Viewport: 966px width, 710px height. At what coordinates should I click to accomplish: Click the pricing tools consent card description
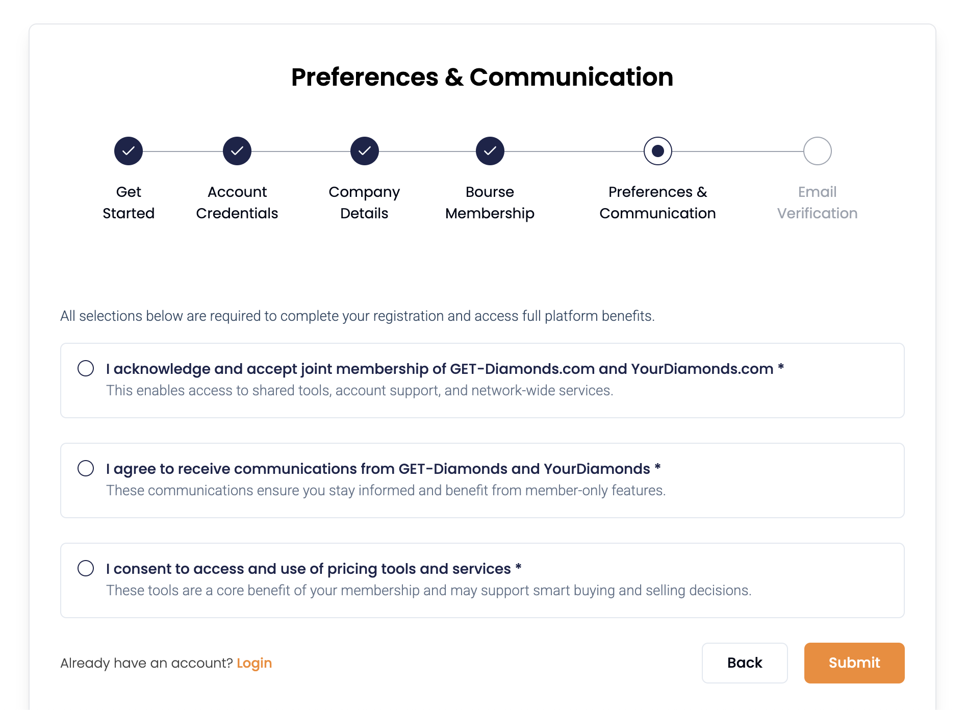point(428,591)
